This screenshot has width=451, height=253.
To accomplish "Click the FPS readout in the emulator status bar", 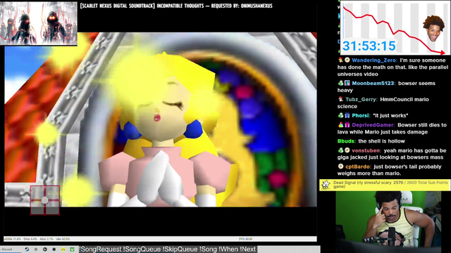I will pos(245,239).
